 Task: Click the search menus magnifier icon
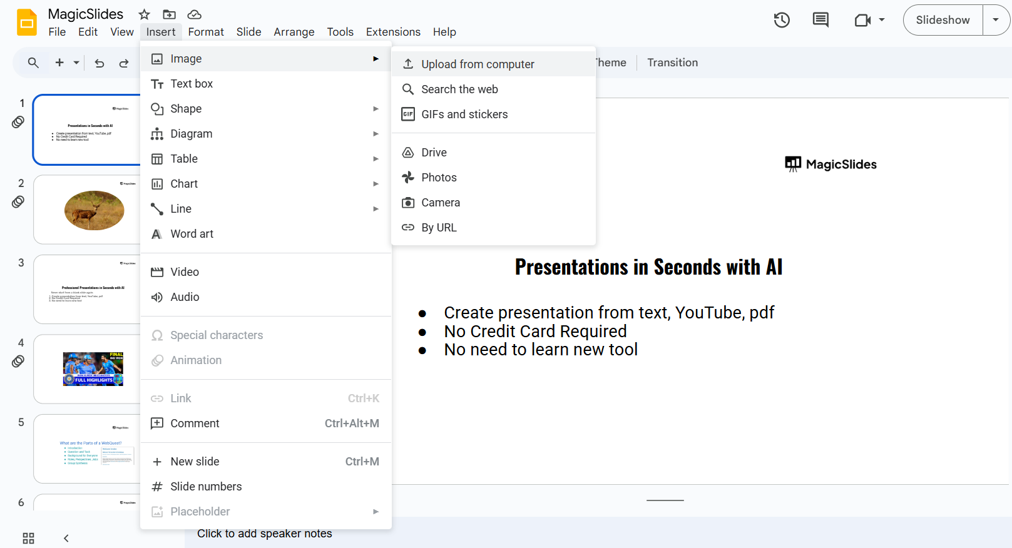(33, 63)
